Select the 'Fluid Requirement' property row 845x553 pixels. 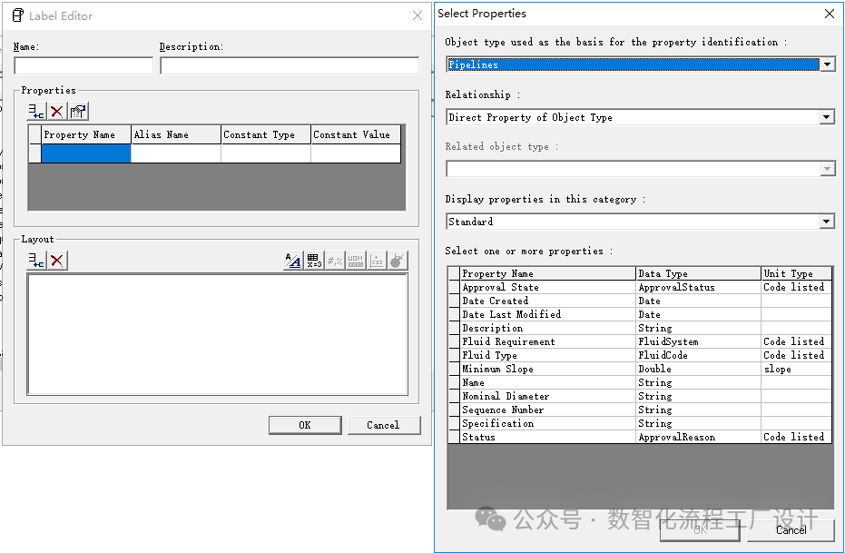(x=640, y=341)
